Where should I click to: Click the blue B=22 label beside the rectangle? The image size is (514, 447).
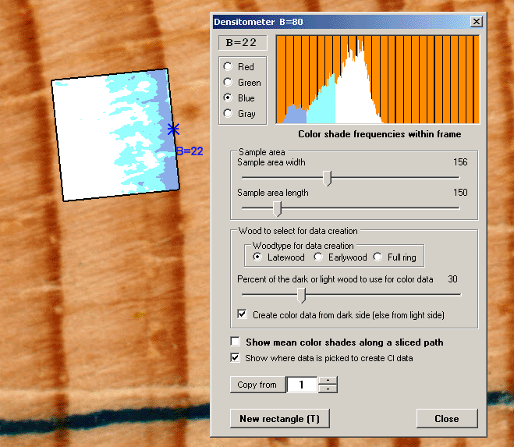tap(190, 151)
